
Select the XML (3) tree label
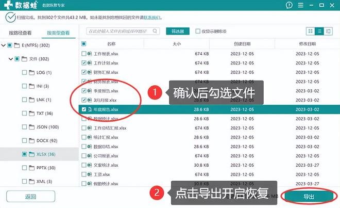pos(44,182)
